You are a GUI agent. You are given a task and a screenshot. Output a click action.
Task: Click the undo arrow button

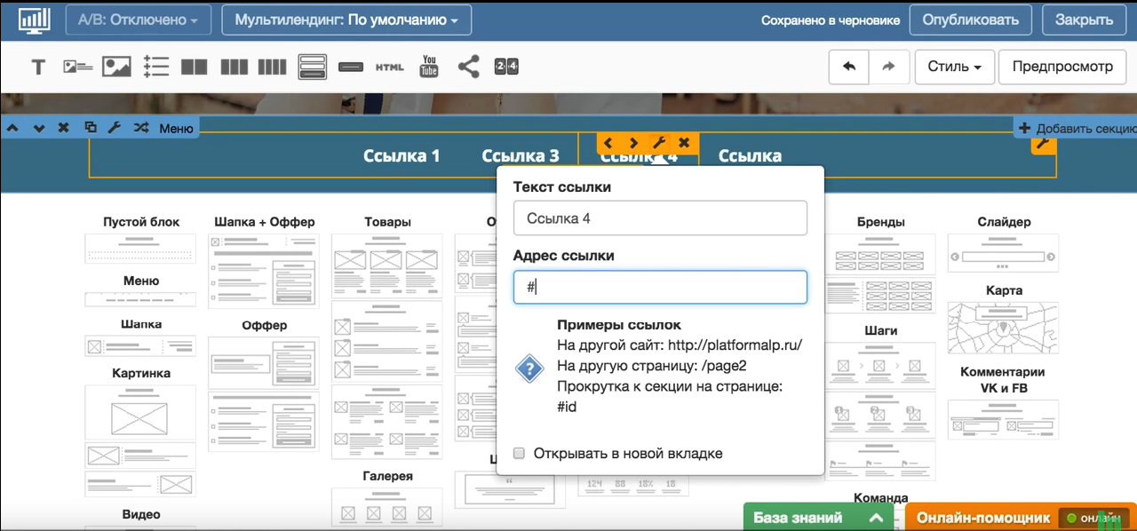pyautogui.click(x=849, y=67)
